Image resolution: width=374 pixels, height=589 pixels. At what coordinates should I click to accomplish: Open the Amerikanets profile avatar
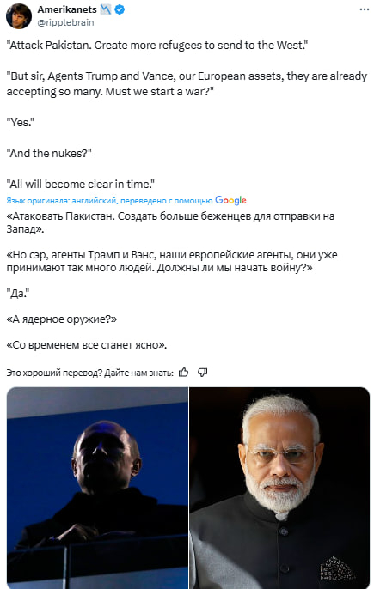point(19,16)
